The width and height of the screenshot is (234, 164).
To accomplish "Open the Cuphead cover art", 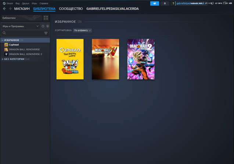I will [x=70, y=59].
